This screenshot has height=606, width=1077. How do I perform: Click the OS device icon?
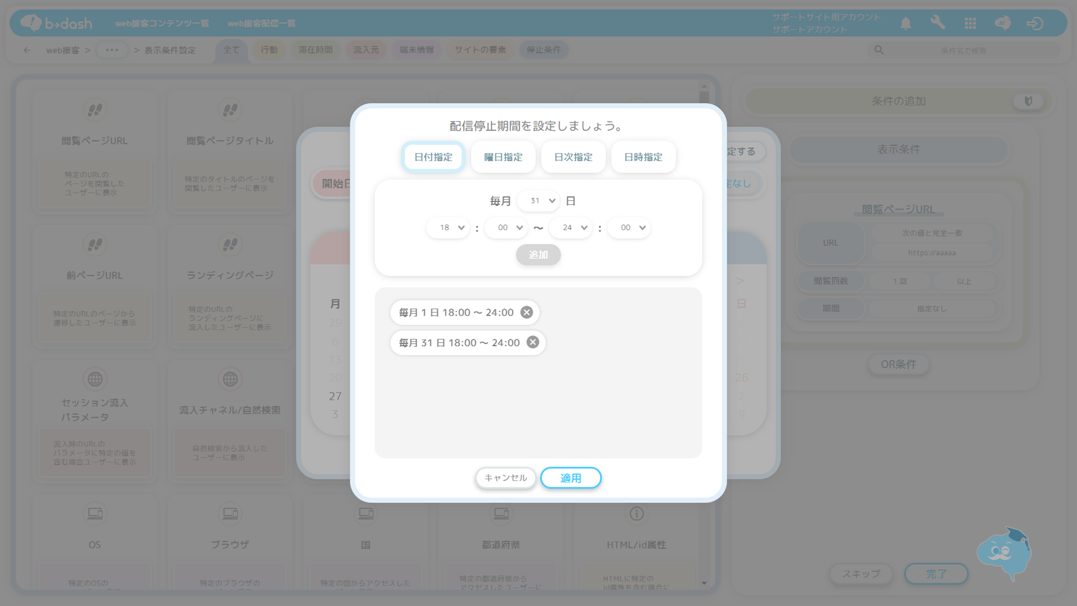[95, 514]
